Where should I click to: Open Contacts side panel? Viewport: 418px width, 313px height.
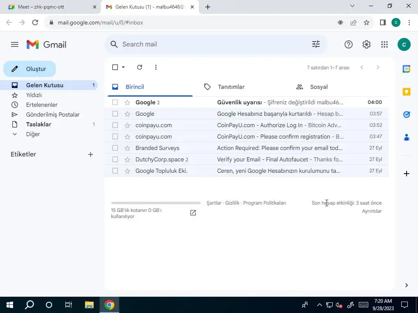(x=406, y=137)
